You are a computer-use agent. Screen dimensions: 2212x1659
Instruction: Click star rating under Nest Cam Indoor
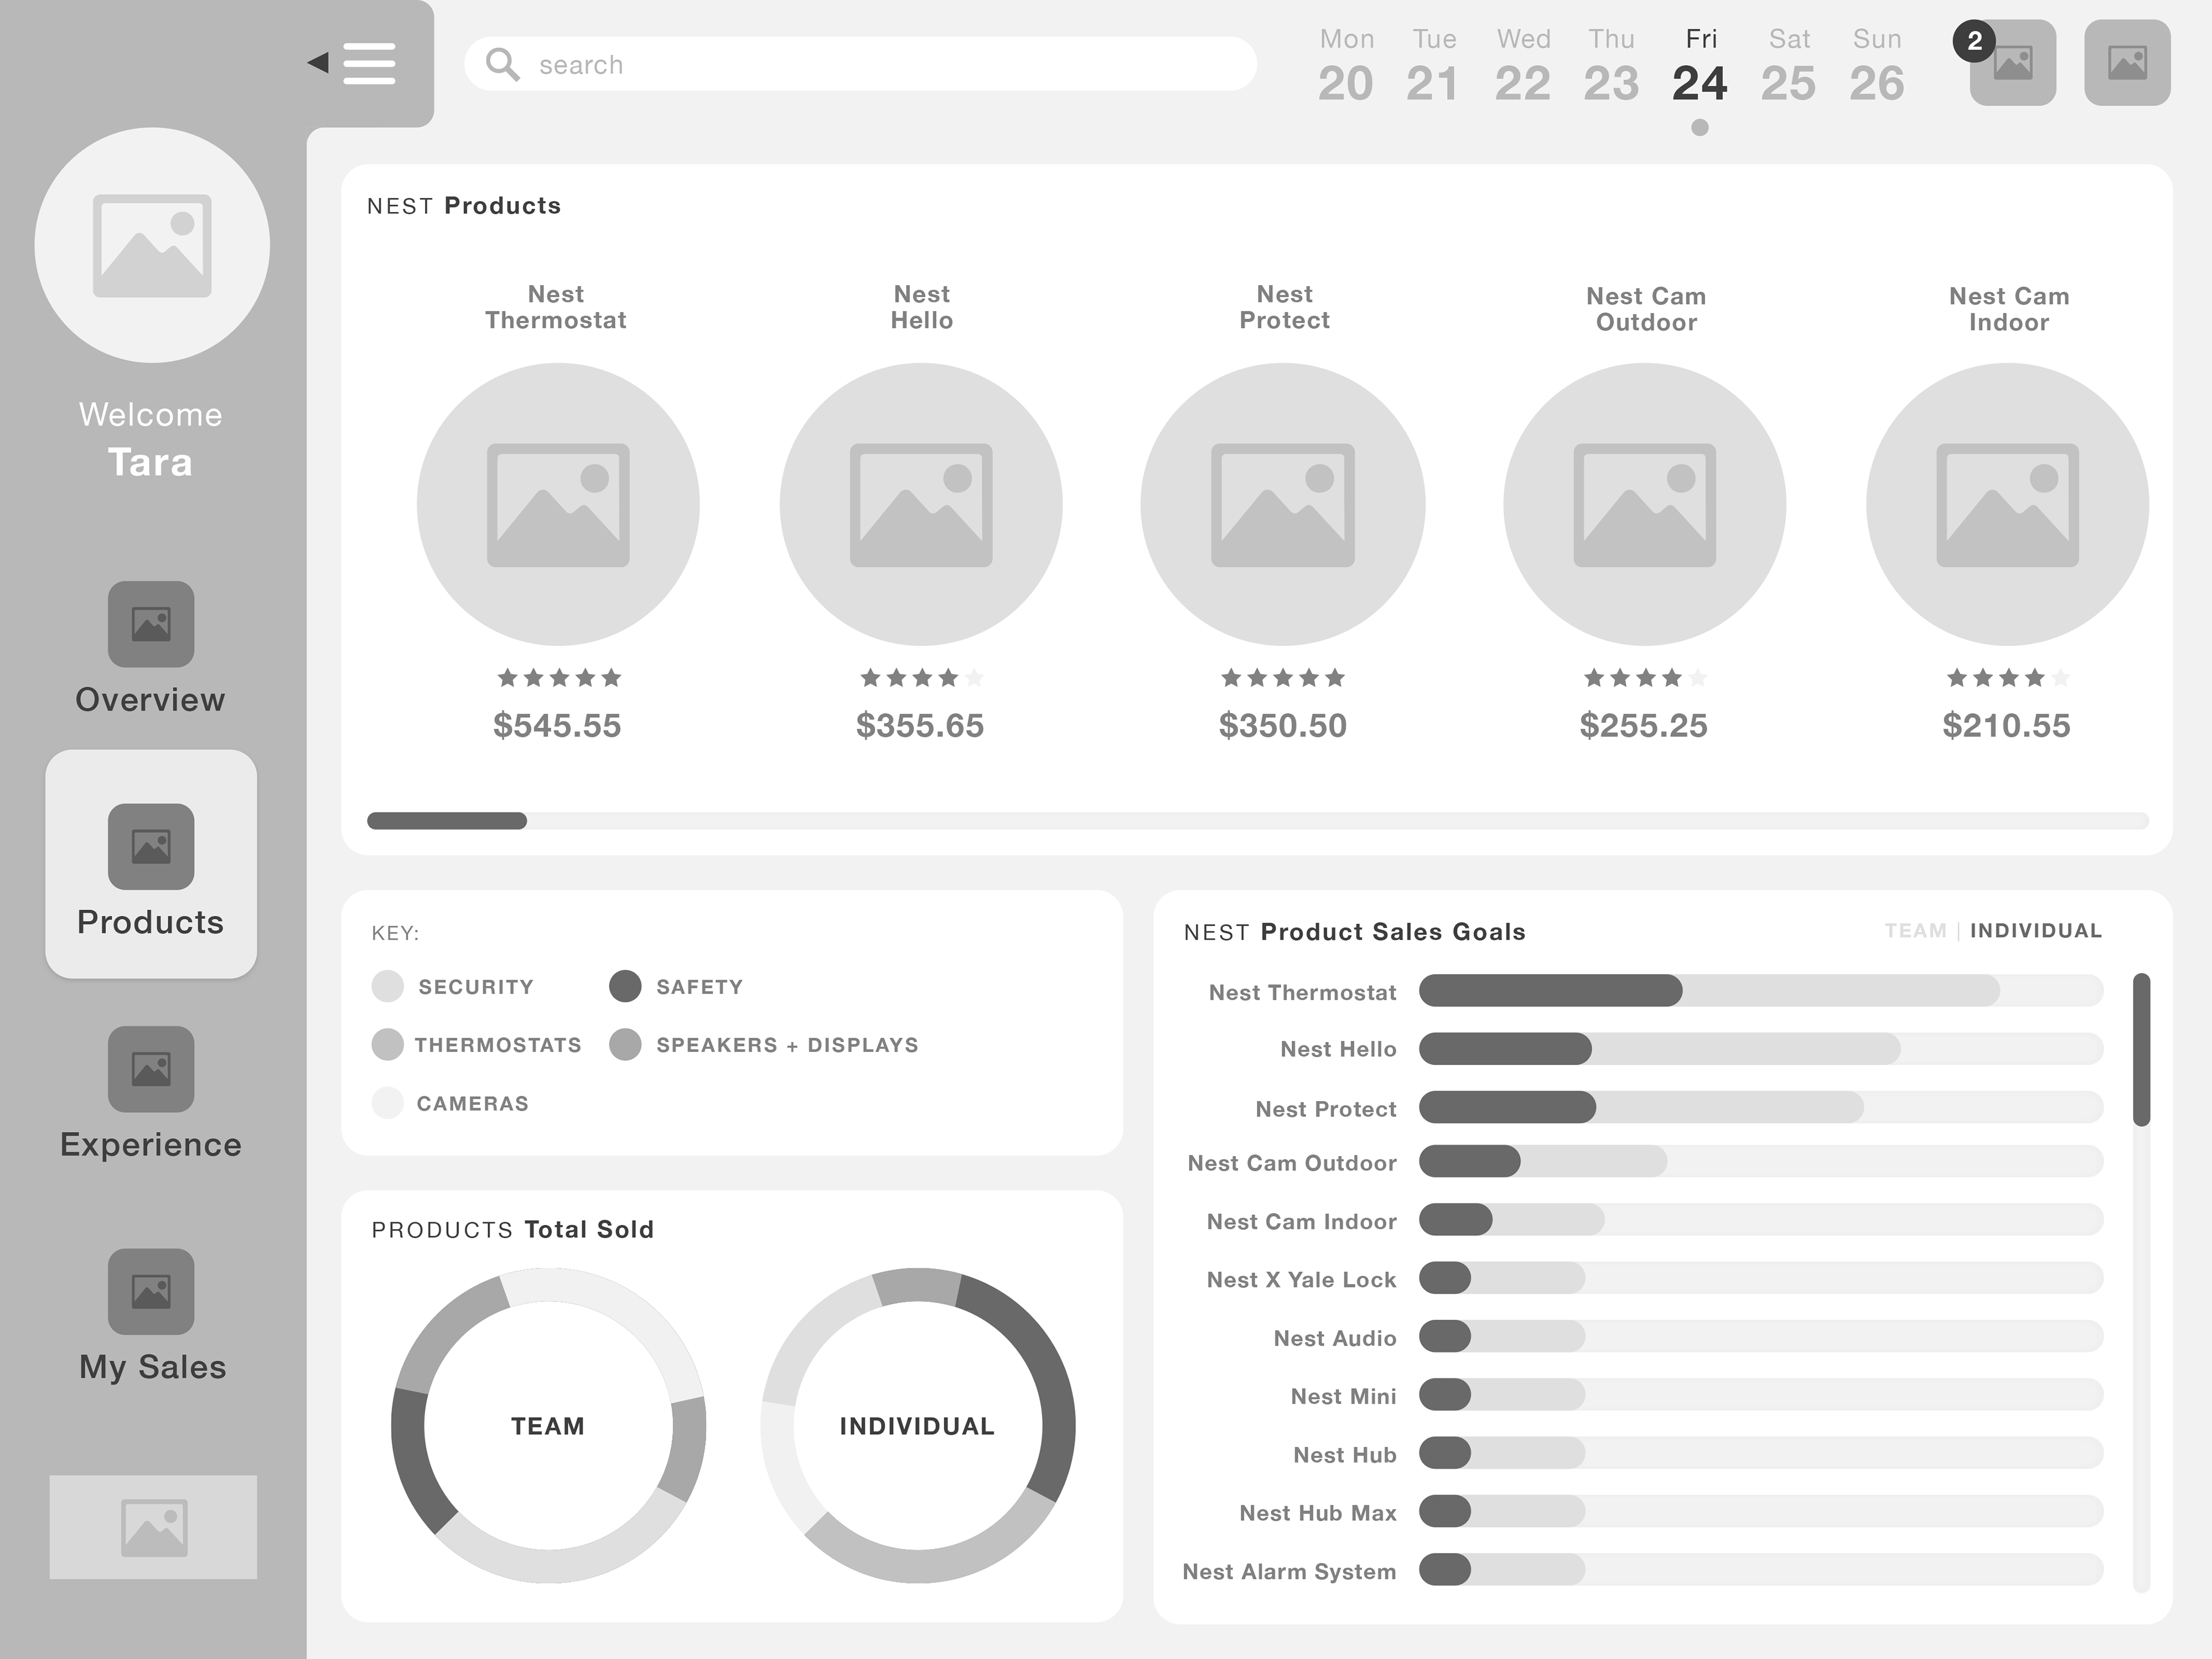click(x=2008, y=678)
